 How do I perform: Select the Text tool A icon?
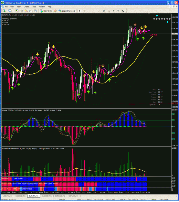pyautogui.click(x=113, y=11)
